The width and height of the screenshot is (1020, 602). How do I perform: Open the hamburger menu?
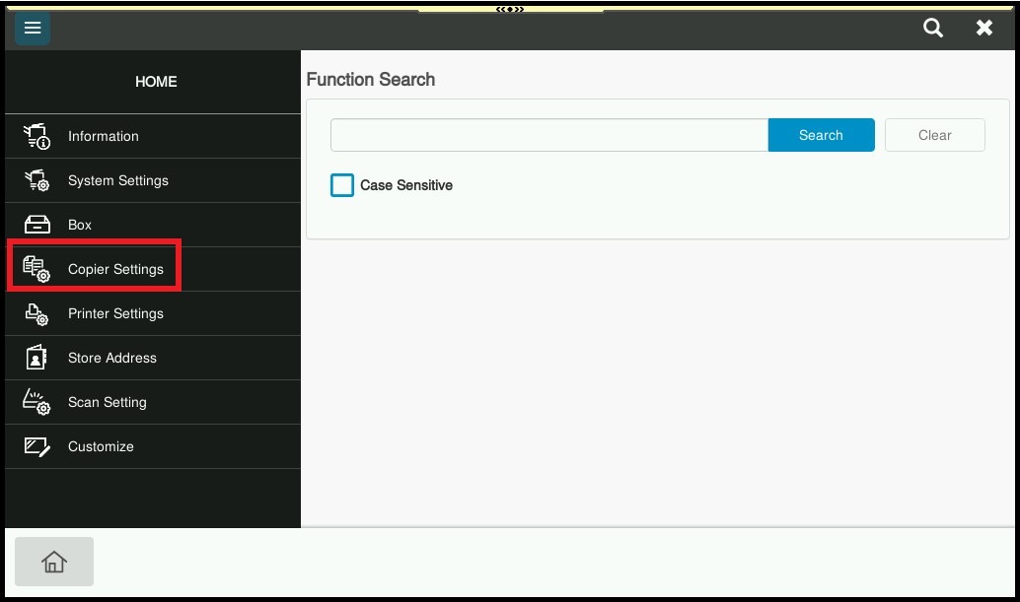[x=32, y=28]
